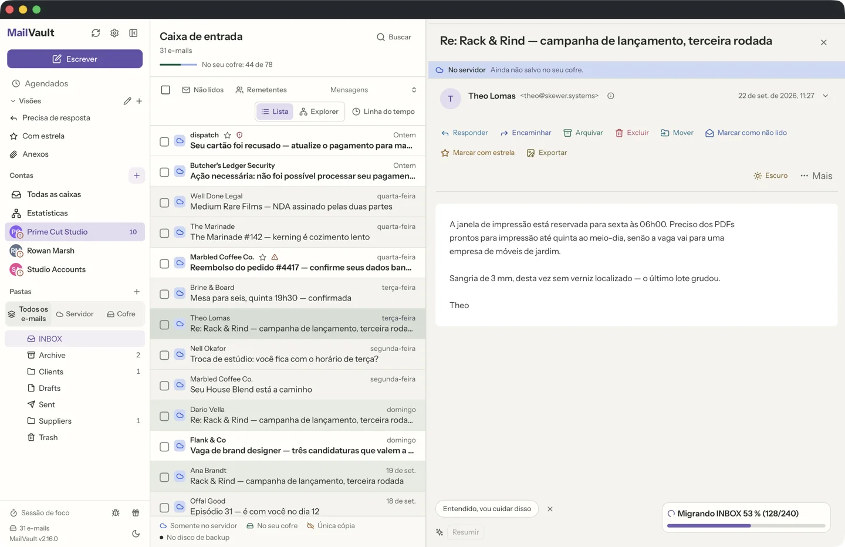Viewport: 845px width, 547px height.
Task: Select the Cofre folder tab
Action: (121, 314)
